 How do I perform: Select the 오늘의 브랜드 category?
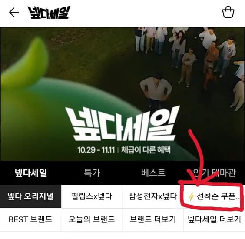pos(92,219)
